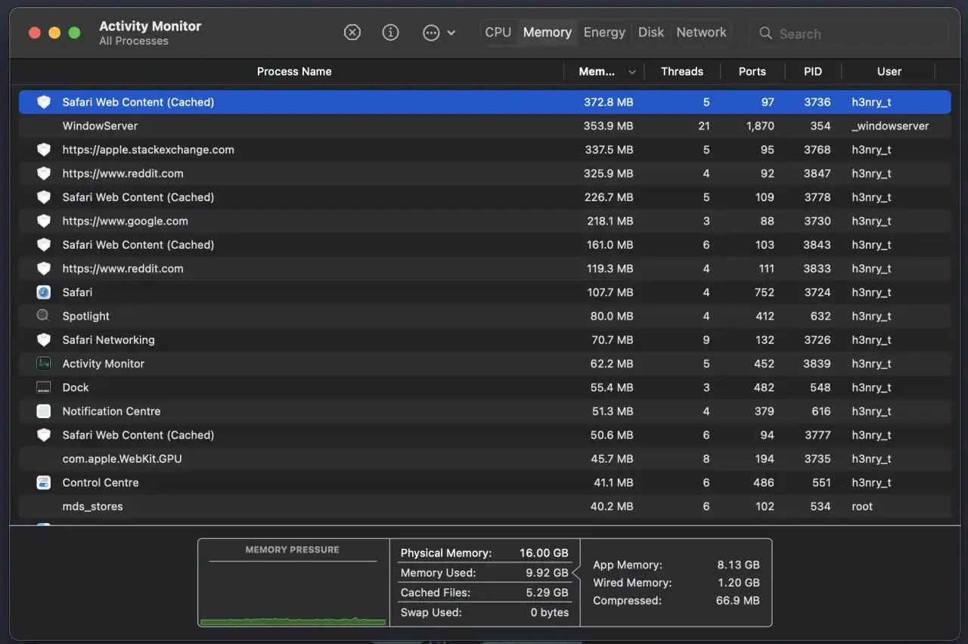Toggle the sort arrow in the Memory column header

pyautogui.click(x=632, y=72)
